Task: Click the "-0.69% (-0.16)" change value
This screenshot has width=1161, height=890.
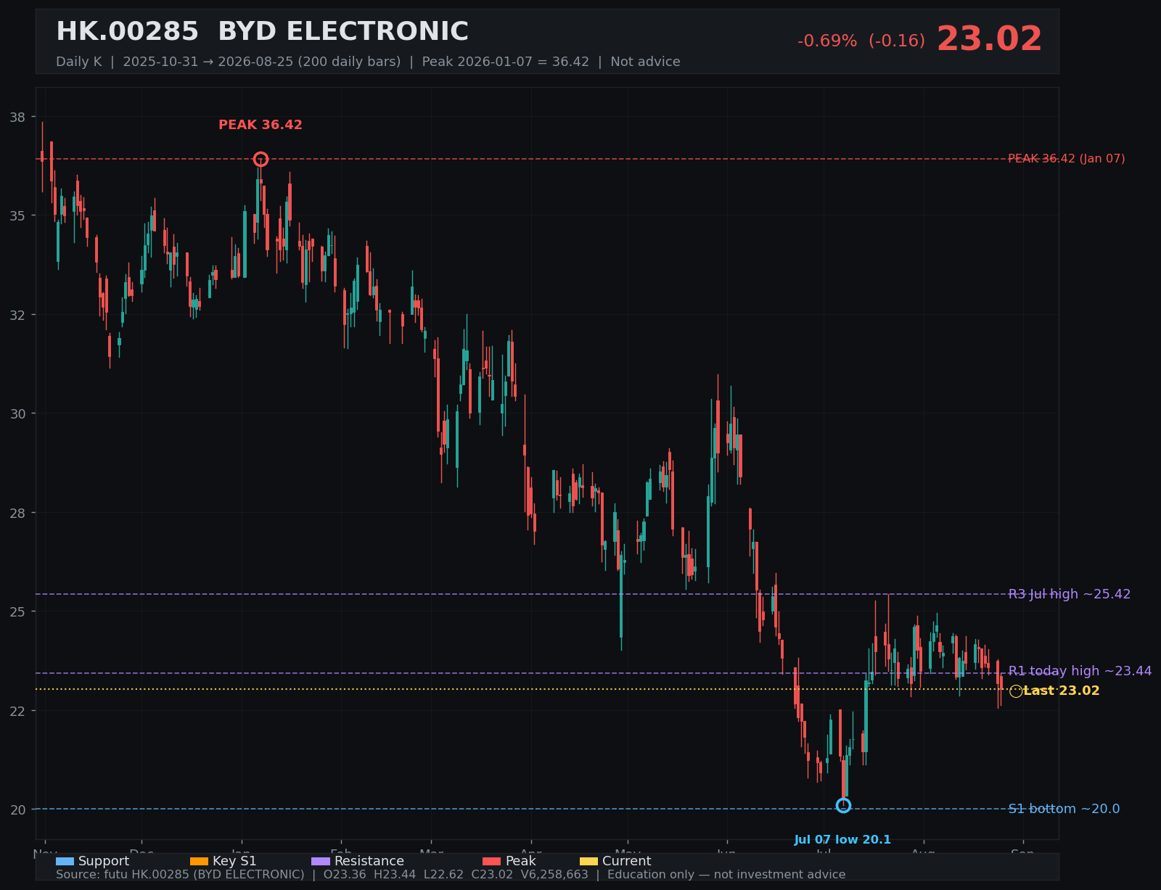Action: point(861,41)
